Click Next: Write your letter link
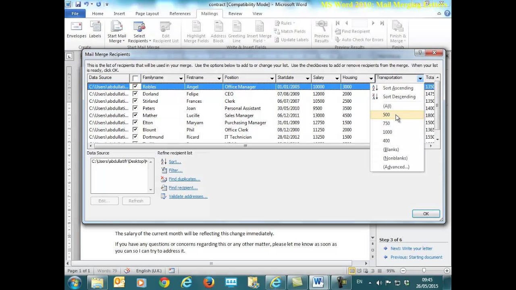 click(x=411, y=249)
